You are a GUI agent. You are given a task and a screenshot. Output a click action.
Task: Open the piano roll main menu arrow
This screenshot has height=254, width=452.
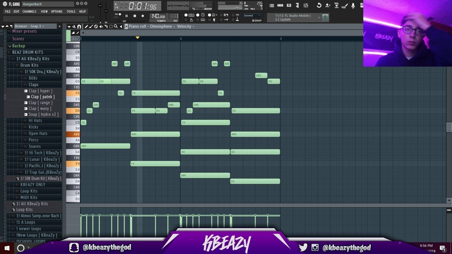pyautogui.click(x=69, y=26)
